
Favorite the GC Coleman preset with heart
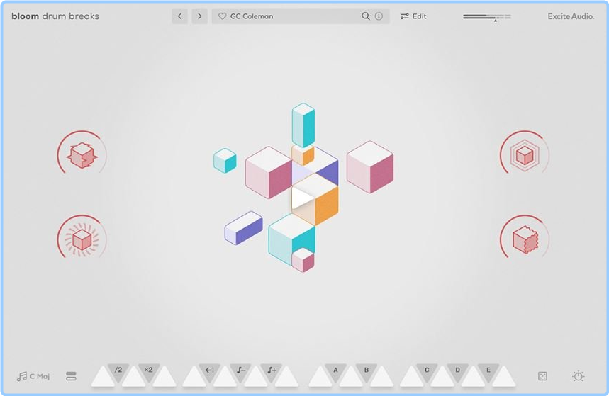click(222, 16)
